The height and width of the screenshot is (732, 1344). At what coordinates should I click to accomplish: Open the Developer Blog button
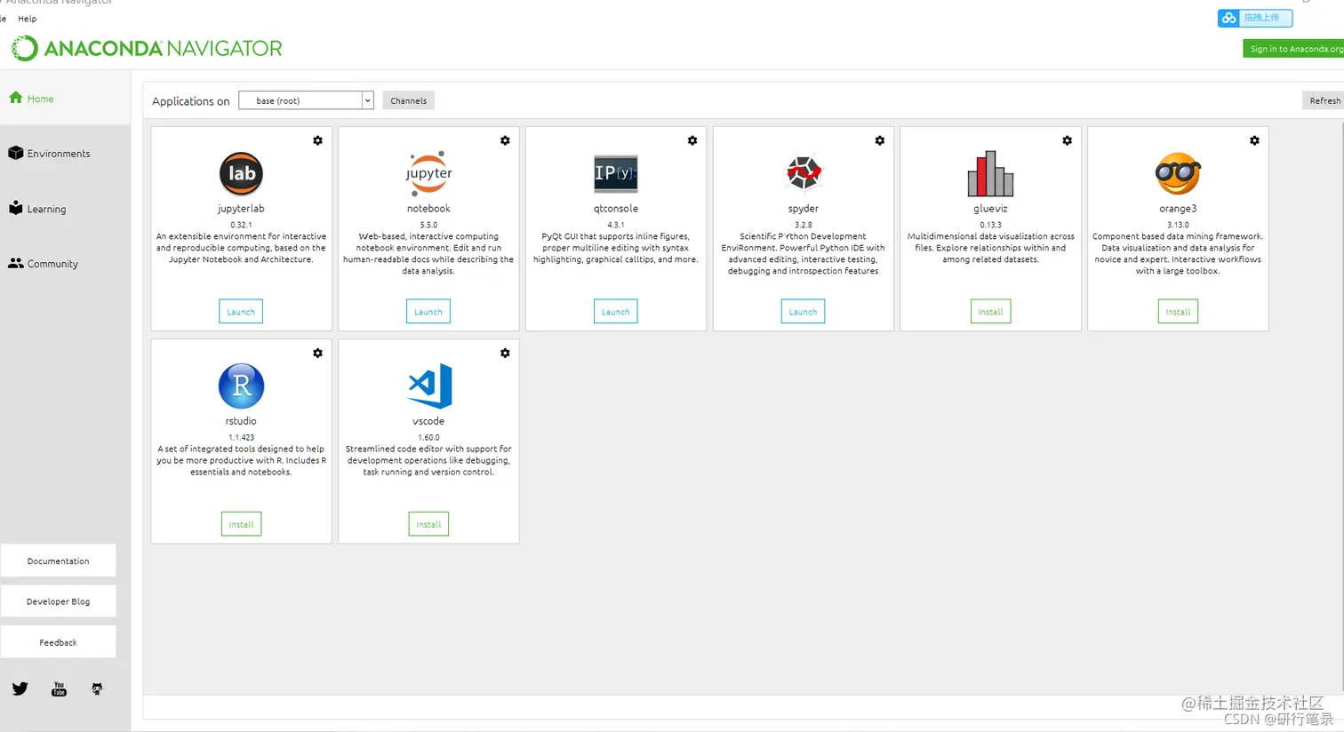[58, 601]
